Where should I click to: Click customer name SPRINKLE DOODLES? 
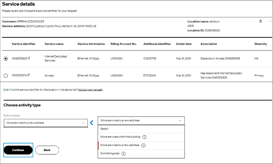tap(31, 21)
